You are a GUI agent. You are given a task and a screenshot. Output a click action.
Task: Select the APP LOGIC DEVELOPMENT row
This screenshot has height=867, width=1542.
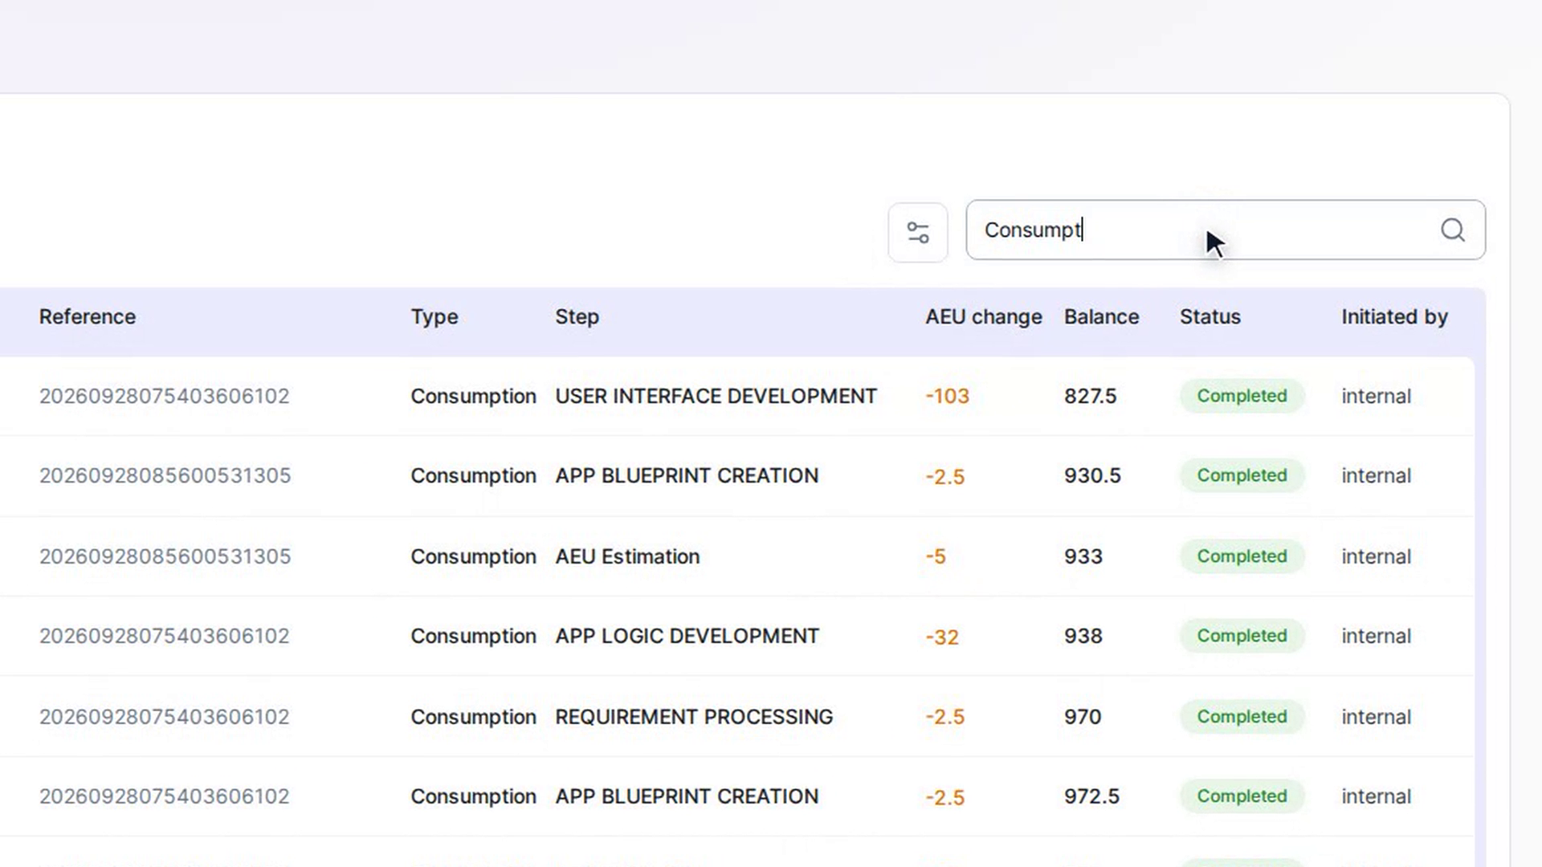(737, 636)
